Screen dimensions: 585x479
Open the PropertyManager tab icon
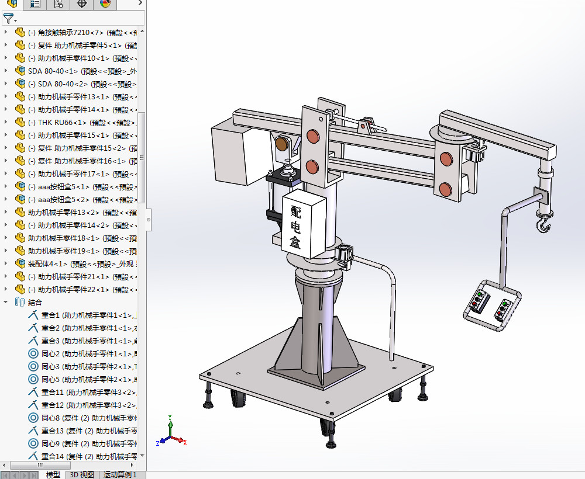35,4
